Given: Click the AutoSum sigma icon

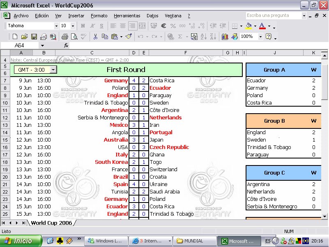Looking at the screenshot, I should tap(180, 37).
